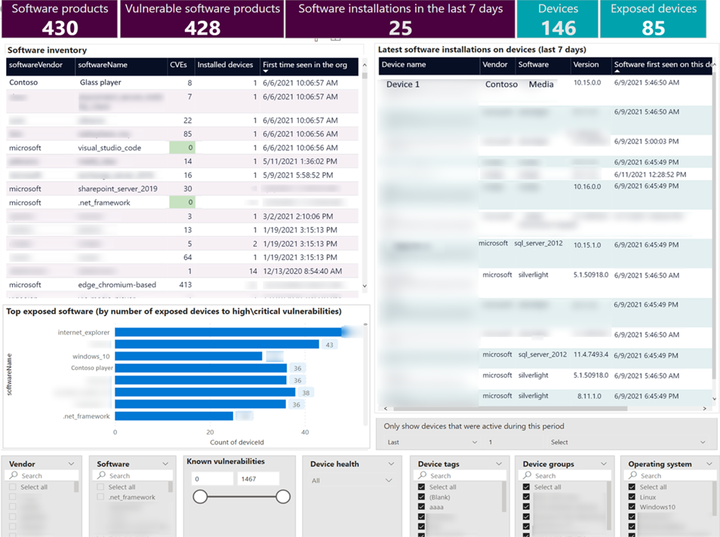This screenshot has width=720, height=537.
Task: Toggle Select all in Device groups slicer
Action: click(526, 487)
